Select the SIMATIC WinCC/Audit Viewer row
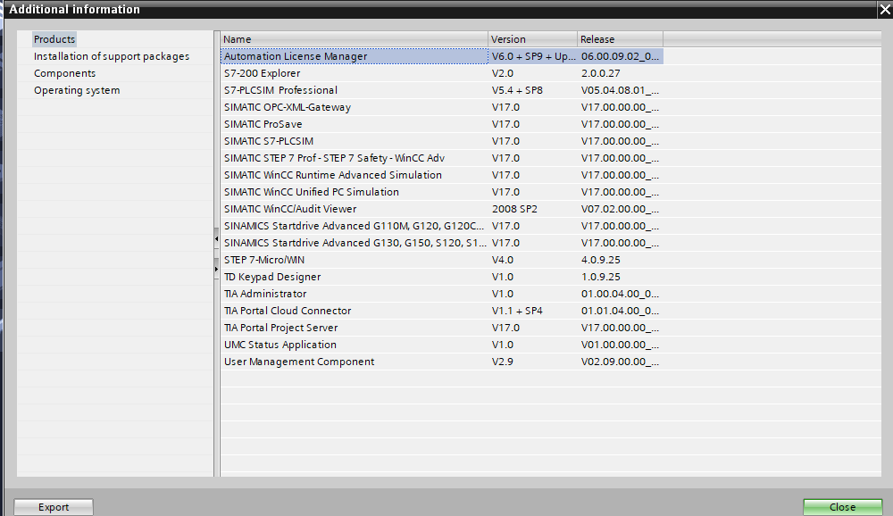Screen dimensions: 893x516 pyautogui.click(x=441, y=209)
